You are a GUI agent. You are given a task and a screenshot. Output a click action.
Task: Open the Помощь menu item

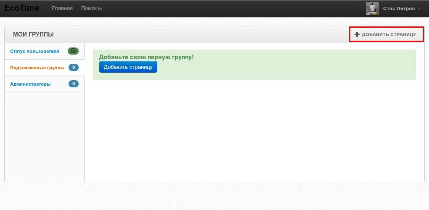click(91, 8)
